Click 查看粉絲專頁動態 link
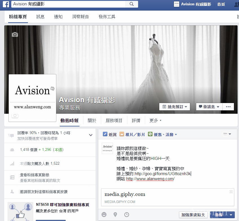Screen dimensions: 239x221 (x=34, y=175)
